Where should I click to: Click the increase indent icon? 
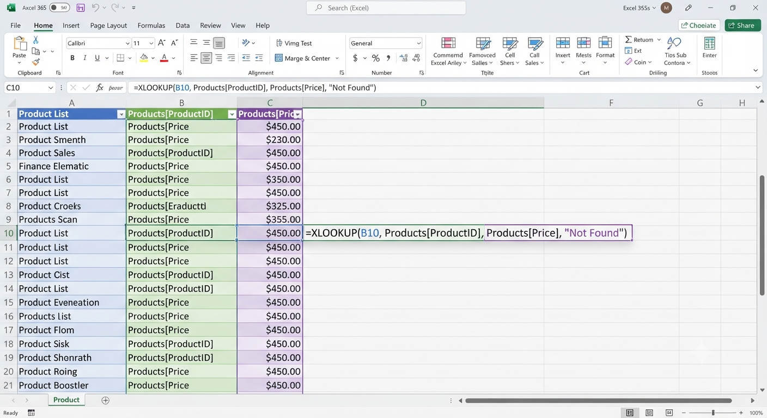pos(259,58)
